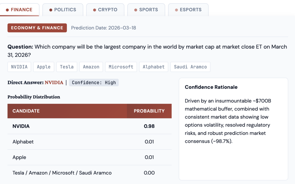Click the Candidate column header

pos(26,111)
